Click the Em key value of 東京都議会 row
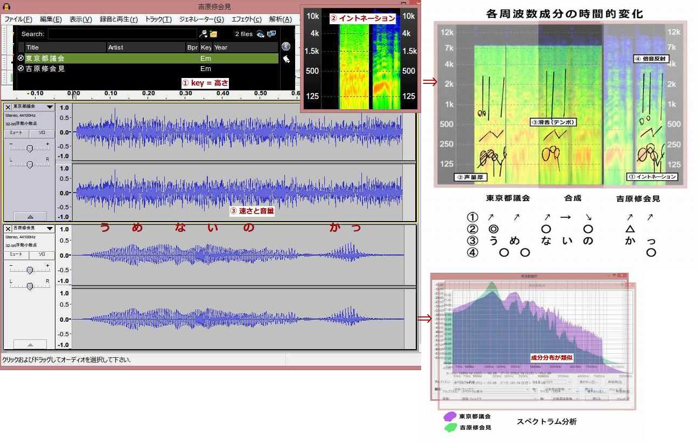The width and height of the screenshot is (698, 446). click(x=206, y=58)
